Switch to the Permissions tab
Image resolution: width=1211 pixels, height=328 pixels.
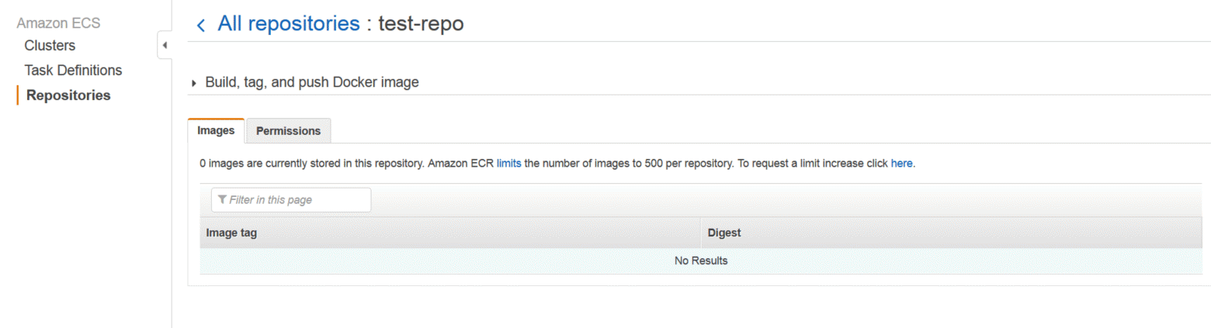pos(289,131)
